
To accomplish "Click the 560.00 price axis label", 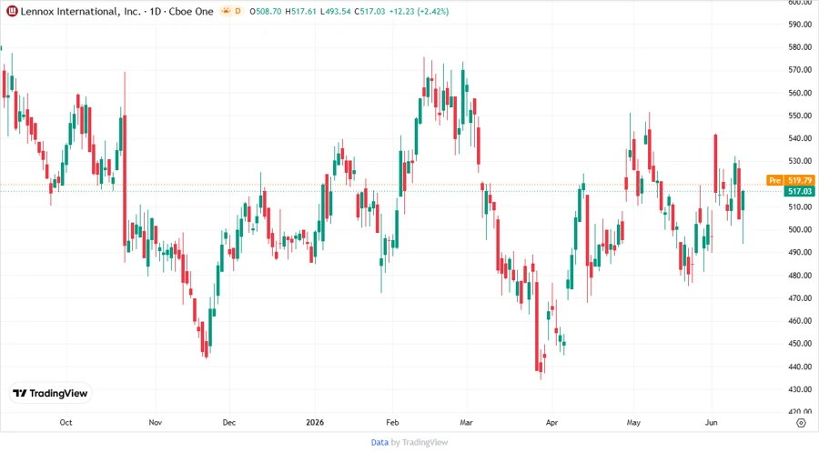I will click(800, 93).
